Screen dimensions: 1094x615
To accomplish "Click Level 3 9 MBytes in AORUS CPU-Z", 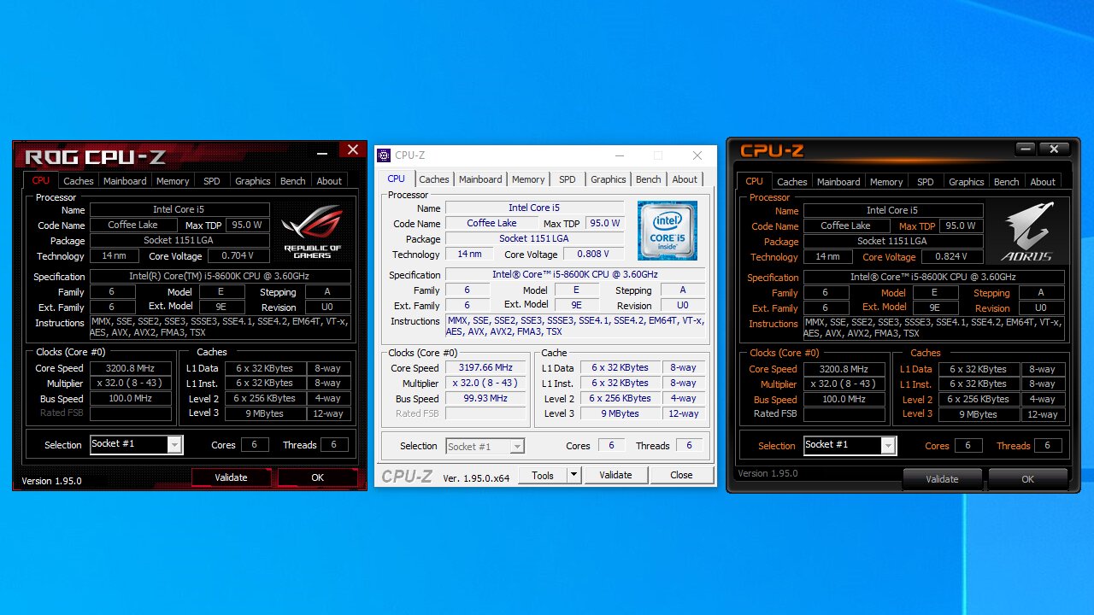I will tap(978, 414).
